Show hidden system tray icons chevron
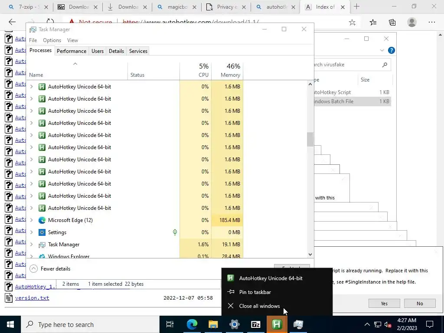This screenshot has width=444, height=333. 367,324
